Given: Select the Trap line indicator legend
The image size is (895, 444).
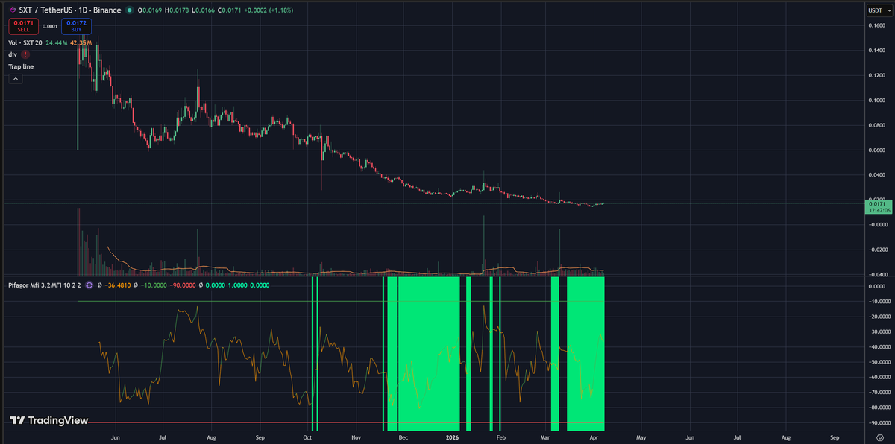Looking at the screenshot, I should (21, 66).
